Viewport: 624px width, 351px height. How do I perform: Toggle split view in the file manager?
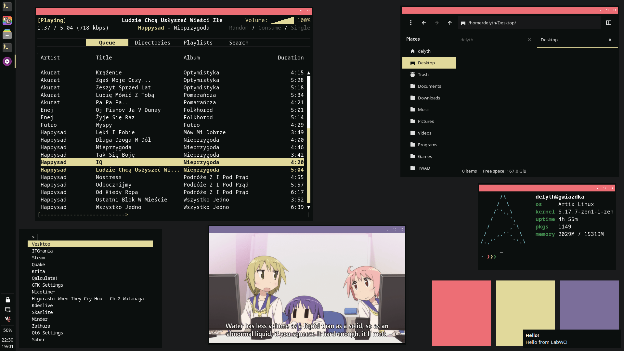click(609, 23)
